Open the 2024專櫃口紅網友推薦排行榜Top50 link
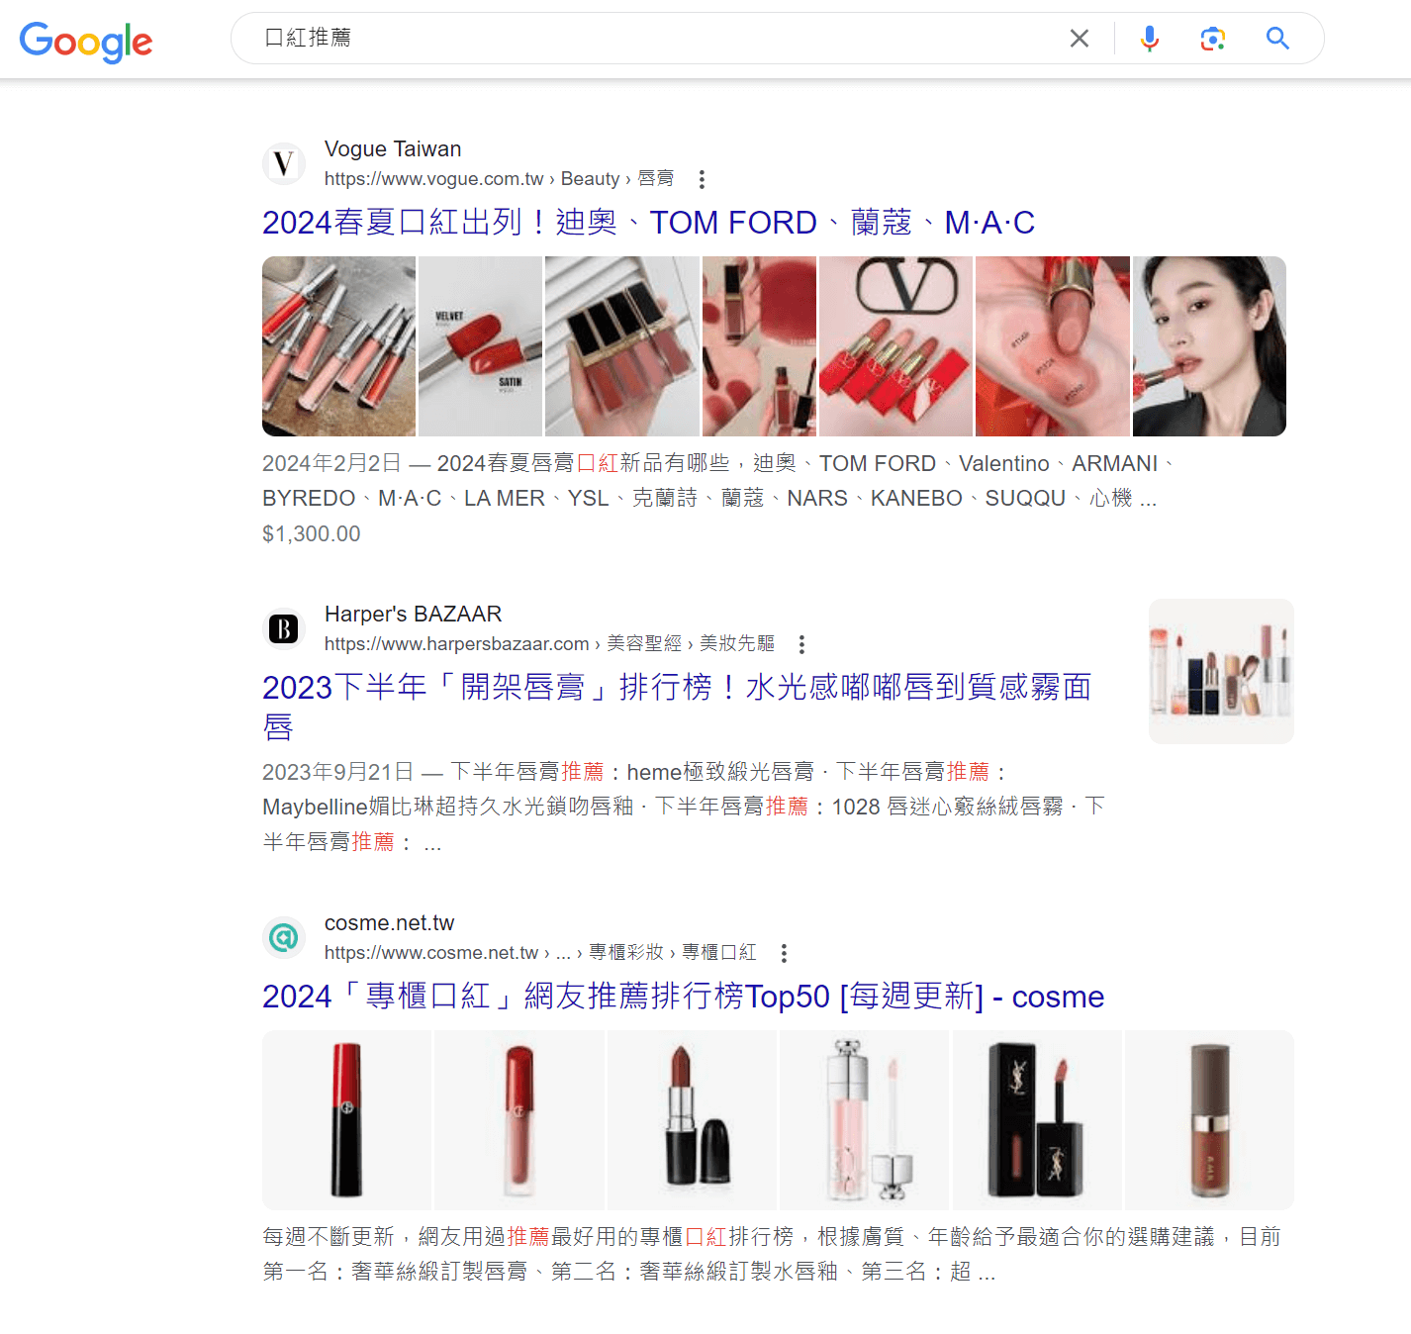Screen dimensions: 1411x1334 coord(683,997)
